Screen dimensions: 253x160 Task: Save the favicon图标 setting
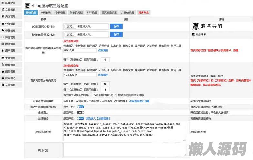(116, 34)
